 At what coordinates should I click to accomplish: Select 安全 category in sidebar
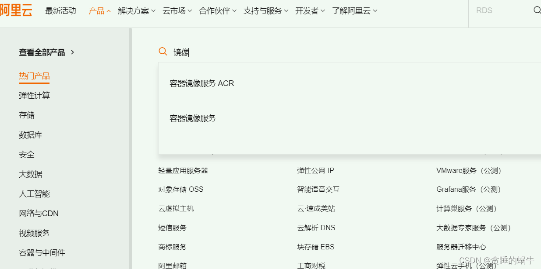coord(27,154)
